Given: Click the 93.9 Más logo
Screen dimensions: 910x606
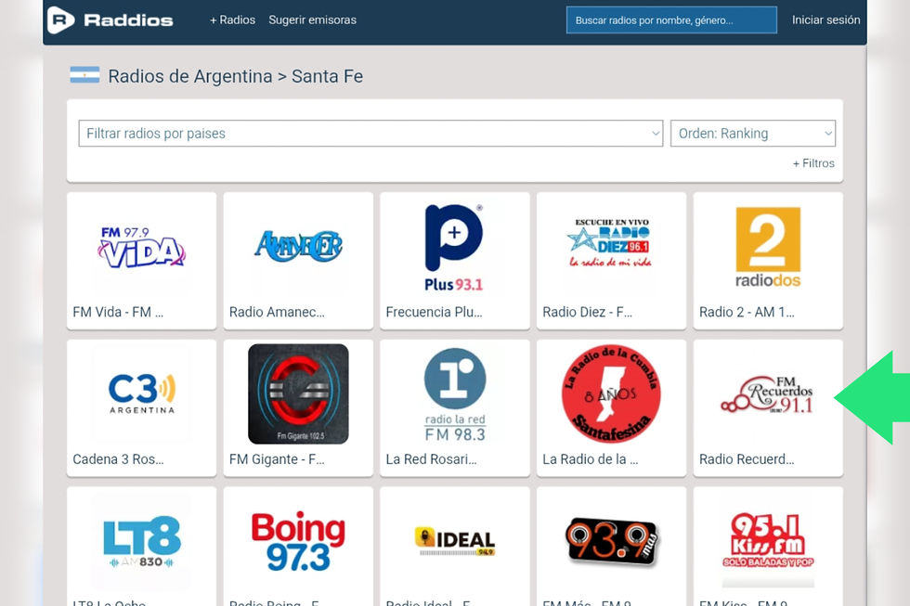Looking at the screenshot, I should coord(612,541).
